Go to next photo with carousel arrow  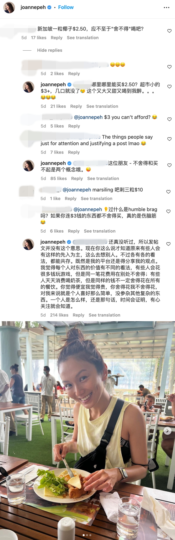(x=167, y=431)
